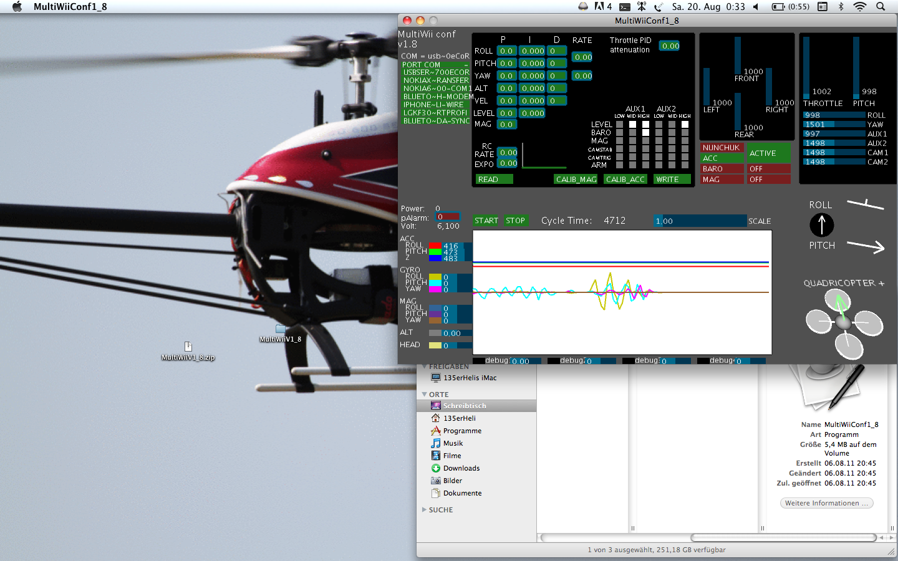Screen dimensions: 898x561
Task: Select the LGKF30~RTPROFI serial port
Action: click(x=436, y=113)
